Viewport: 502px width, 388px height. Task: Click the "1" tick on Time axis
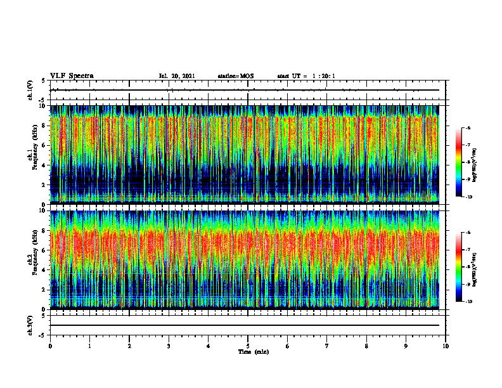pos(89,346)
